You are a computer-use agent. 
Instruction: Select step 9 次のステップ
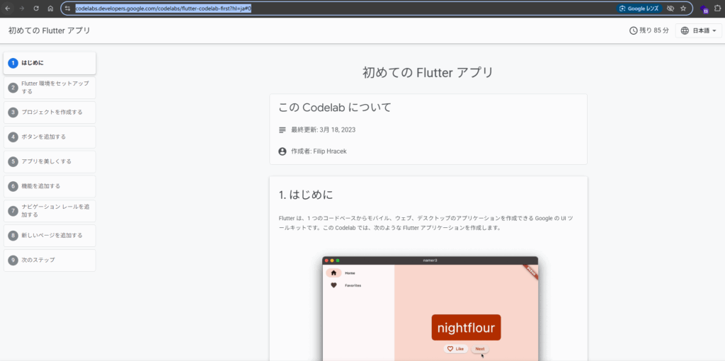(50, 260)
